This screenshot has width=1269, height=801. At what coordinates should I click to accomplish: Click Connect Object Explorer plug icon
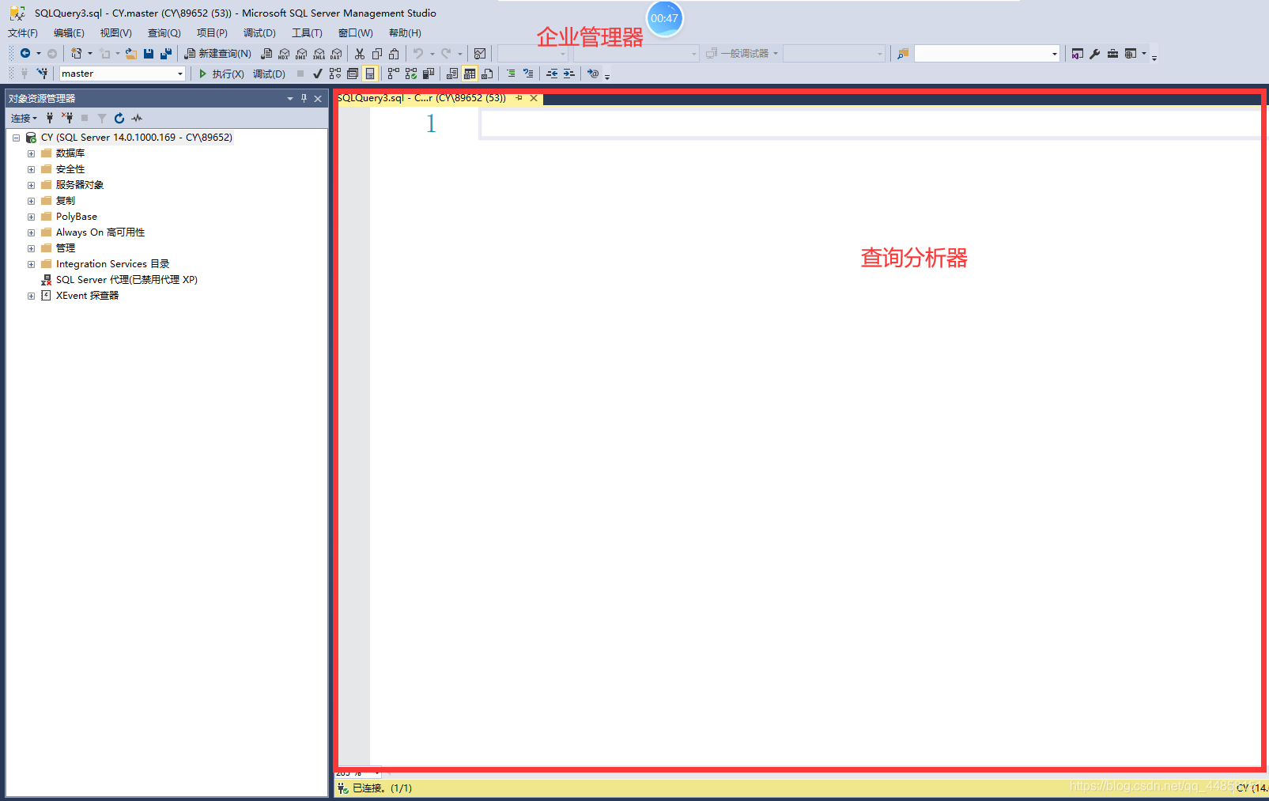50,118
